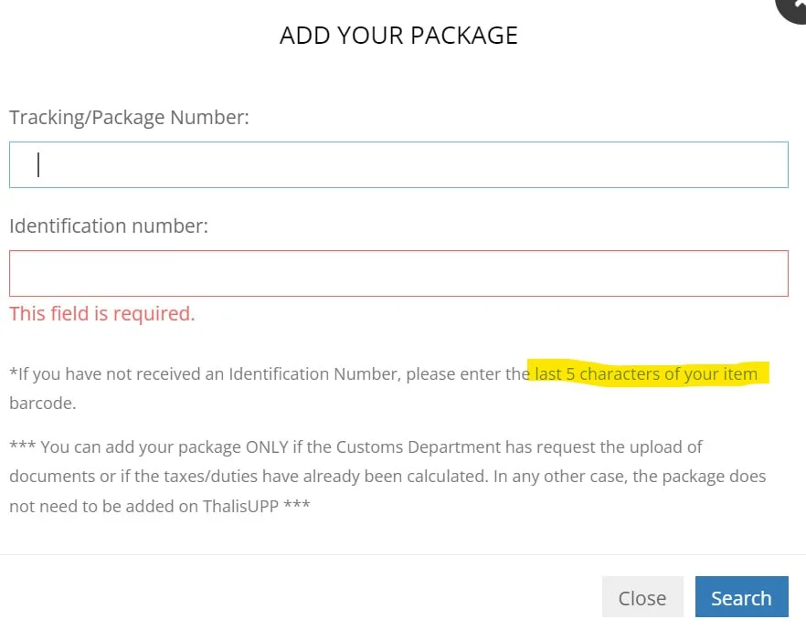
Task: Click "documents" at the start of the notice's second line
Action: click(48, 477)
